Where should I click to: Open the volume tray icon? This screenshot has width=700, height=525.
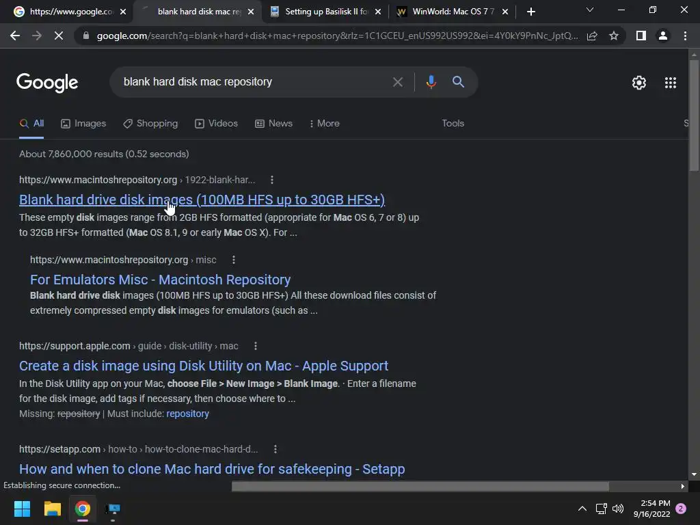618,509
